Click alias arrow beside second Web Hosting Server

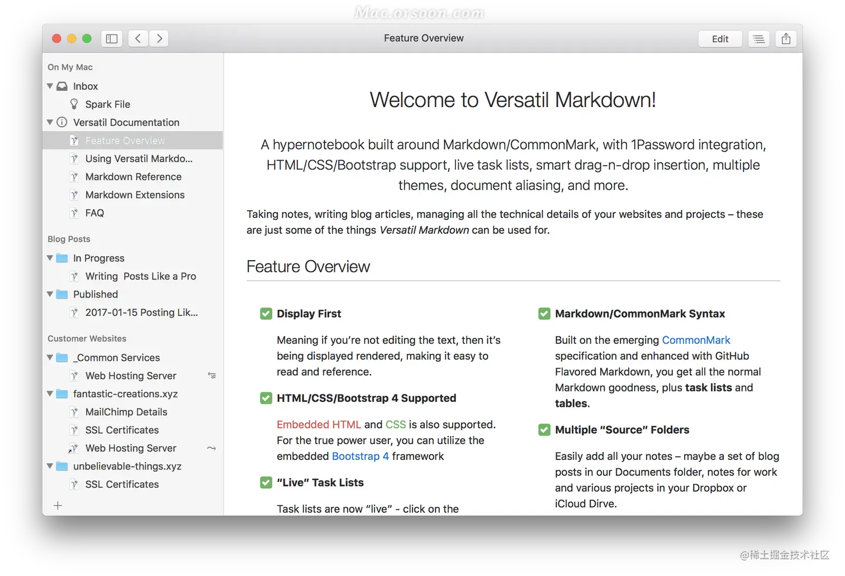[211, 448]
